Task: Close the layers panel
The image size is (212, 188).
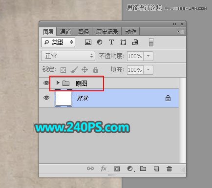Action: click(182, 24)
